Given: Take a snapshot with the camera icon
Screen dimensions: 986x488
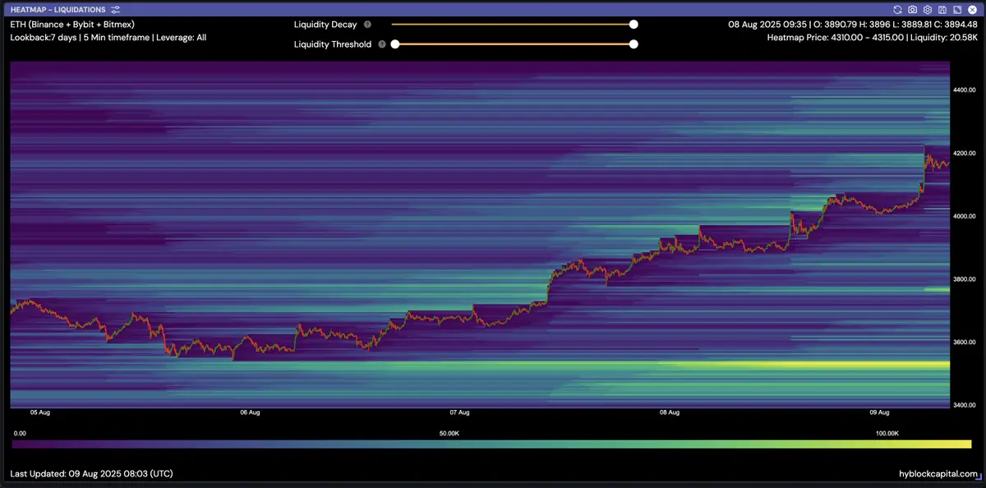Looking at the screenshot, I should pyautogui.click(x=913, y=9).
